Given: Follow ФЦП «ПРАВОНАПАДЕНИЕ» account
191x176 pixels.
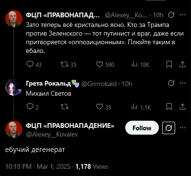Looking at the screenshot, I should (x=142, y=128).
